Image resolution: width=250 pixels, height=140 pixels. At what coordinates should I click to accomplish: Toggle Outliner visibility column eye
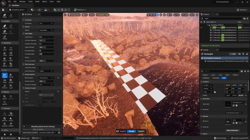pos(202,22)
